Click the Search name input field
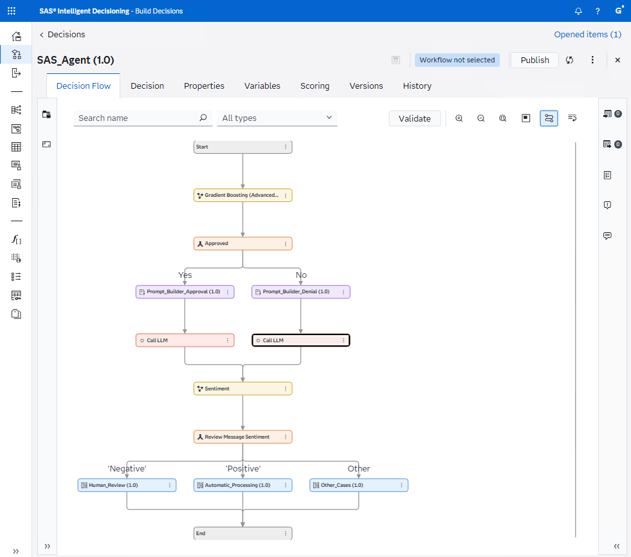The image size is (631, 557). point(135,118)
